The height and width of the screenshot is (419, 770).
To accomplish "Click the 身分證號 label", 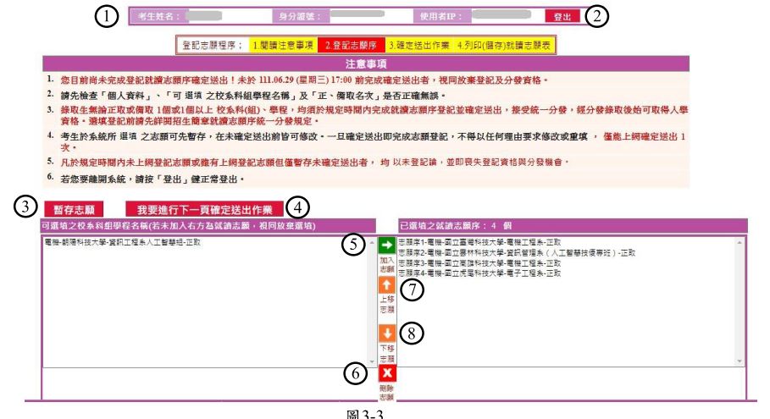I will click(299, 17).
